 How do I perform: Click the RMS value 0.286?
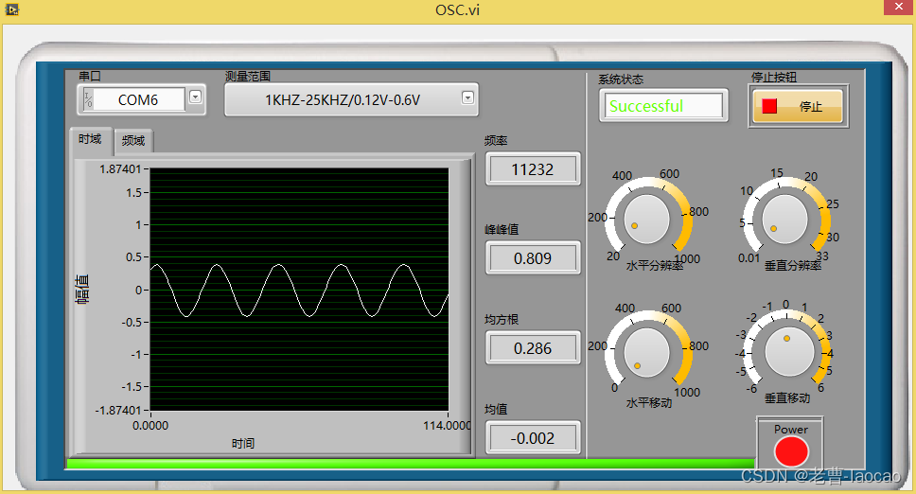coord(532,348)
